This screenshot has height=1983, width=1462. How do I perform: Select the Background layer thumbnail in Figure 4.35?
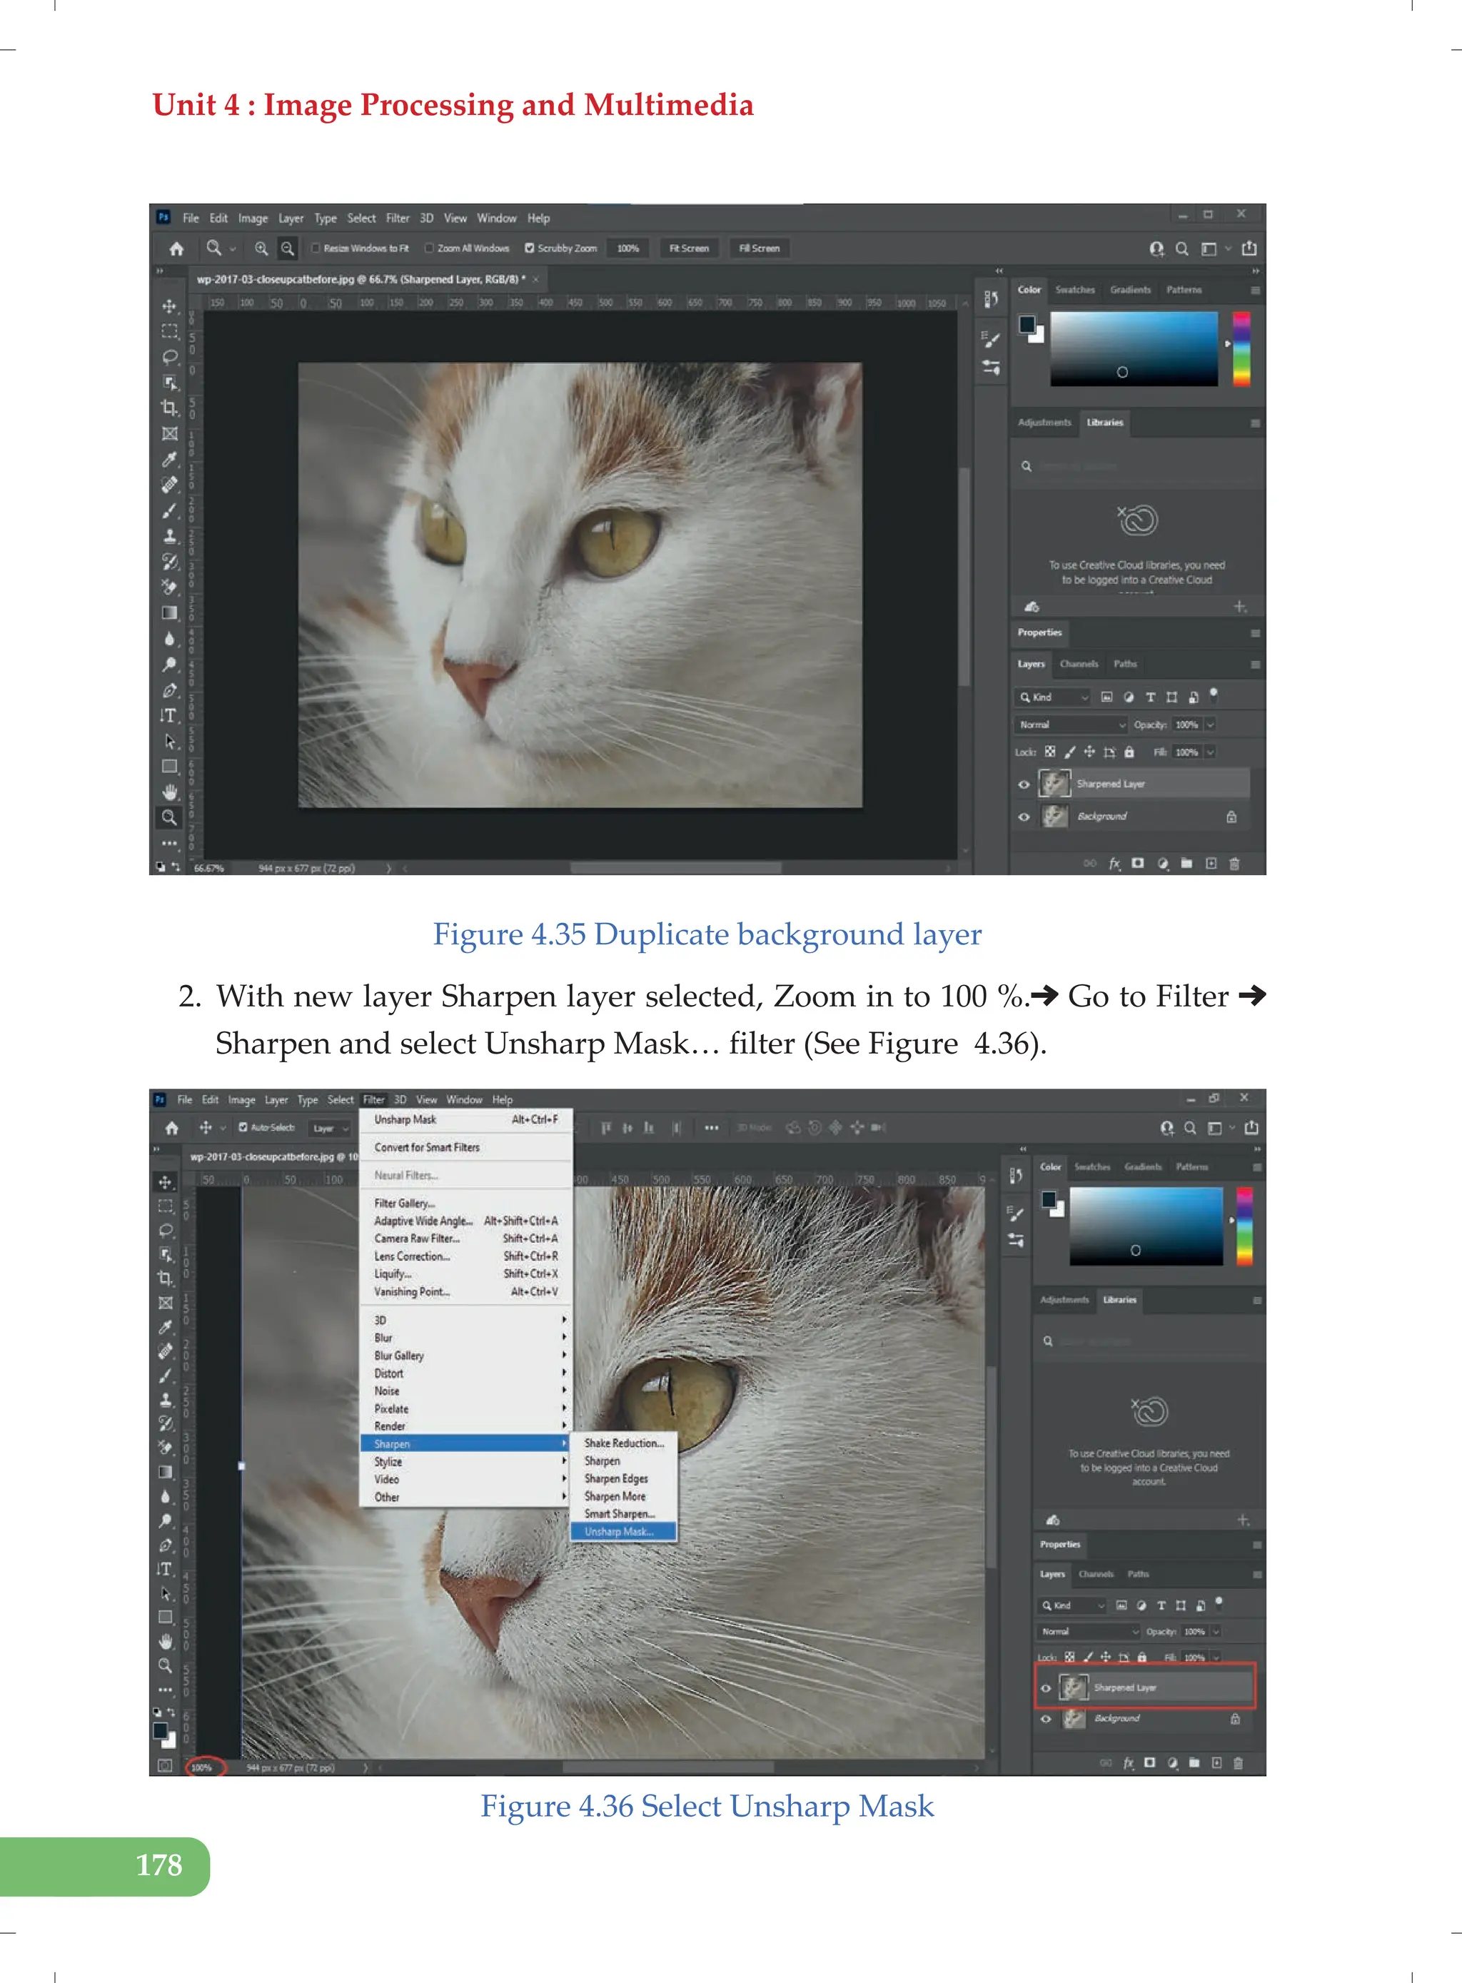point(1054,816)
